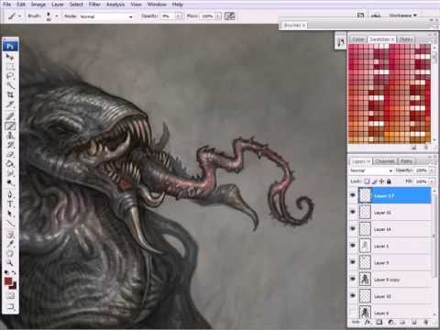This screenshot has width=440, height=330.
Task: Select the Move tool in the toolbox
Action: click(x=10, y=57)
